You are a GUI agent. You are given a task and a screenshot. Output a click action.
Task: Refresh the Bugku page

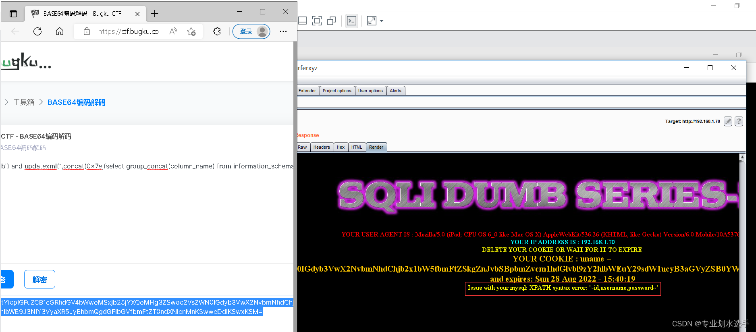[x=37, y=31]
